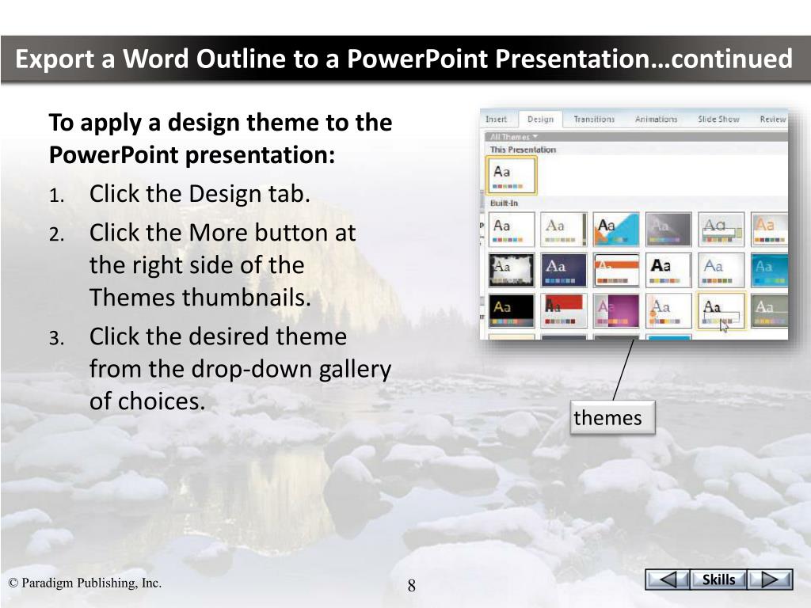The height and width of the screenshot is (608, 811).
Task: Open the Design ribbon tab
Action: click(540, 119)
